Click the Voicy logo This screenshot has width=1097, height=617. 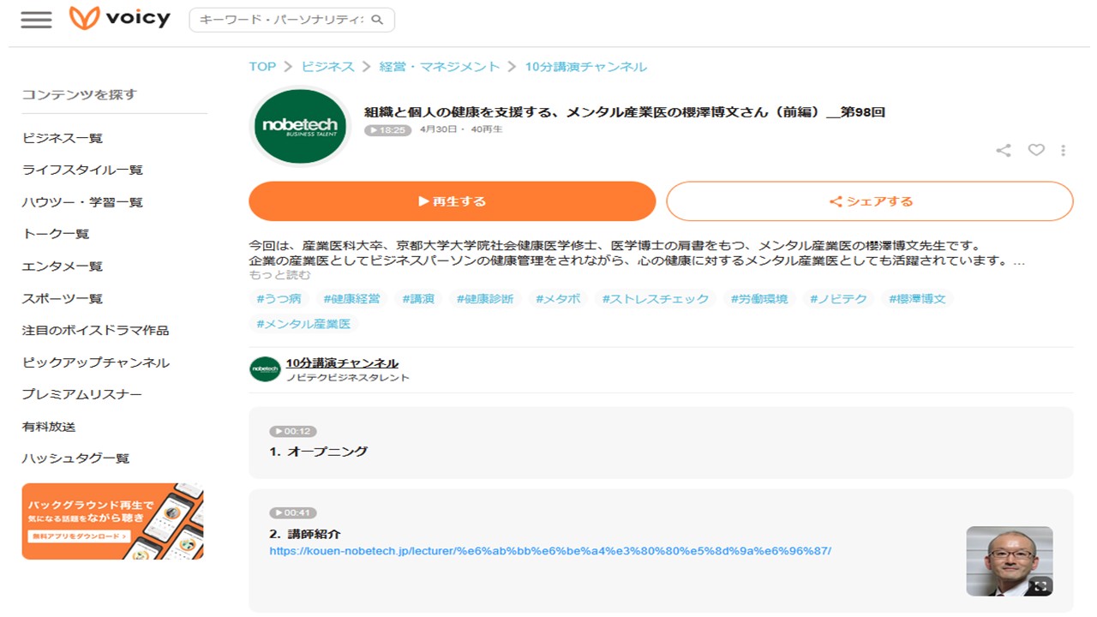tap(120, 18)
